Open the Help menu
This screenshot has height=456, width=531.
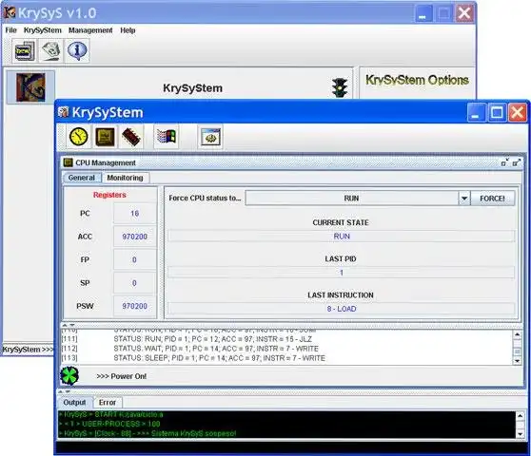[128, 30]
